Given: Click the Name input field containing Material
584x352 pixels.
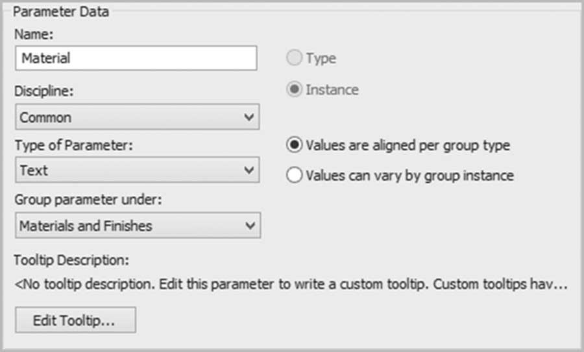Looking at the screenshot, I should point(136,58).
